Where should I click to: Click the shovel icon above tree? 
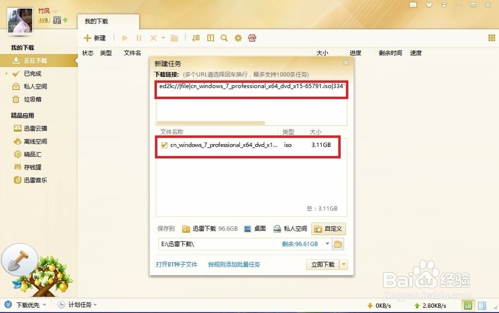click(19, 260)
